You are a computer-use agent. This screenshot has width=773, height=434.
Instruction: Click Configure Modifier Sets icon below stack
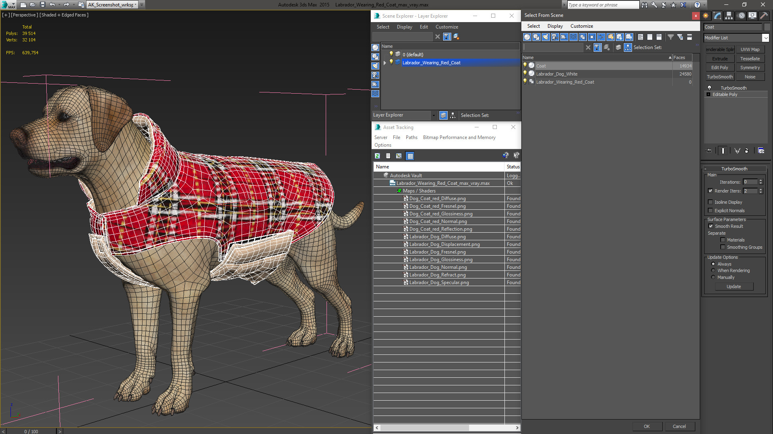[761, 151]
